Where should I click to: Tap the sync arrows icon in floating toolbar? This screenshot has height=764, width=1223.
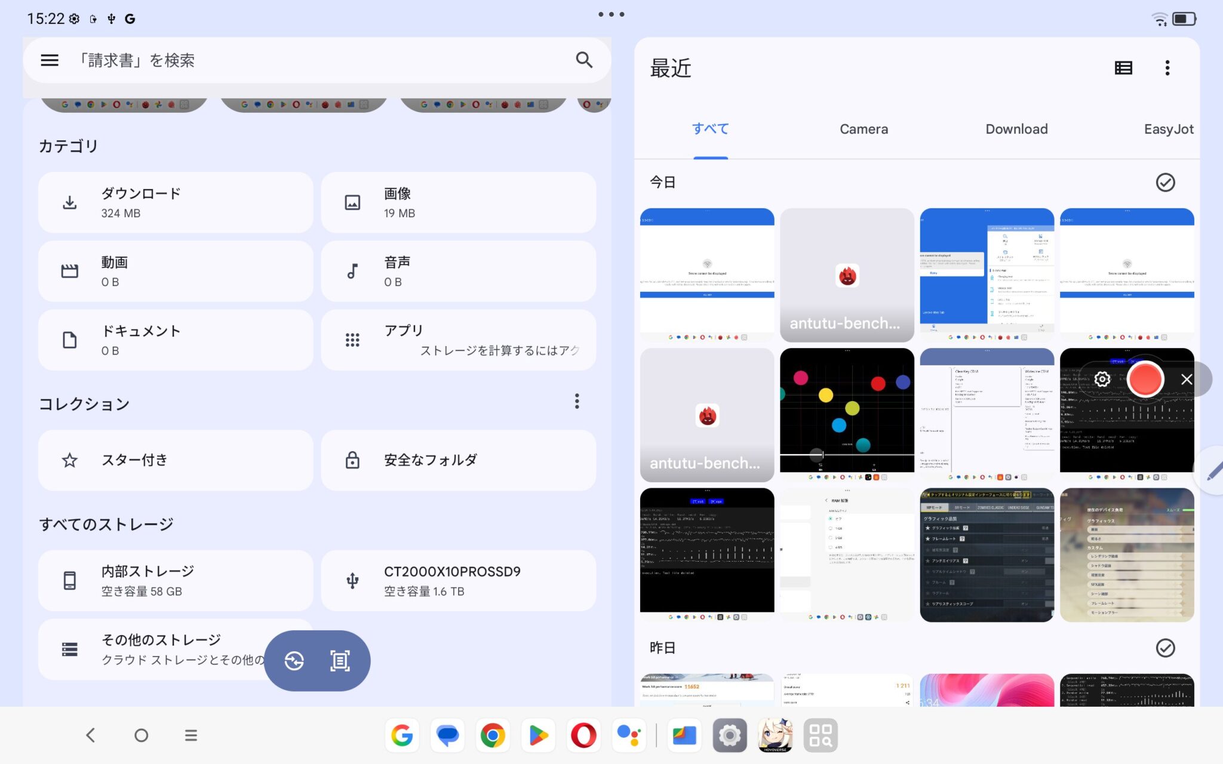click(x=294, y=661)
